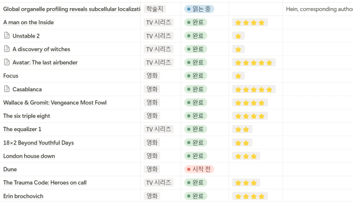
Task: Open the Dune title cell
Action: [10, 169]
